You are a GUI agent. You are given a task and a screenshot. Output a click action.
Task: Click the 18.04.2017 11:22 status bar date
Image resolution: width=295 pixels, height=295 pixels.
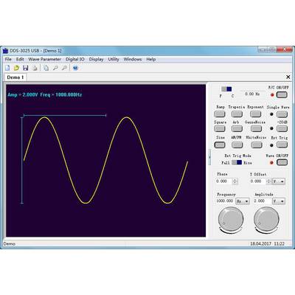(267, 244)
